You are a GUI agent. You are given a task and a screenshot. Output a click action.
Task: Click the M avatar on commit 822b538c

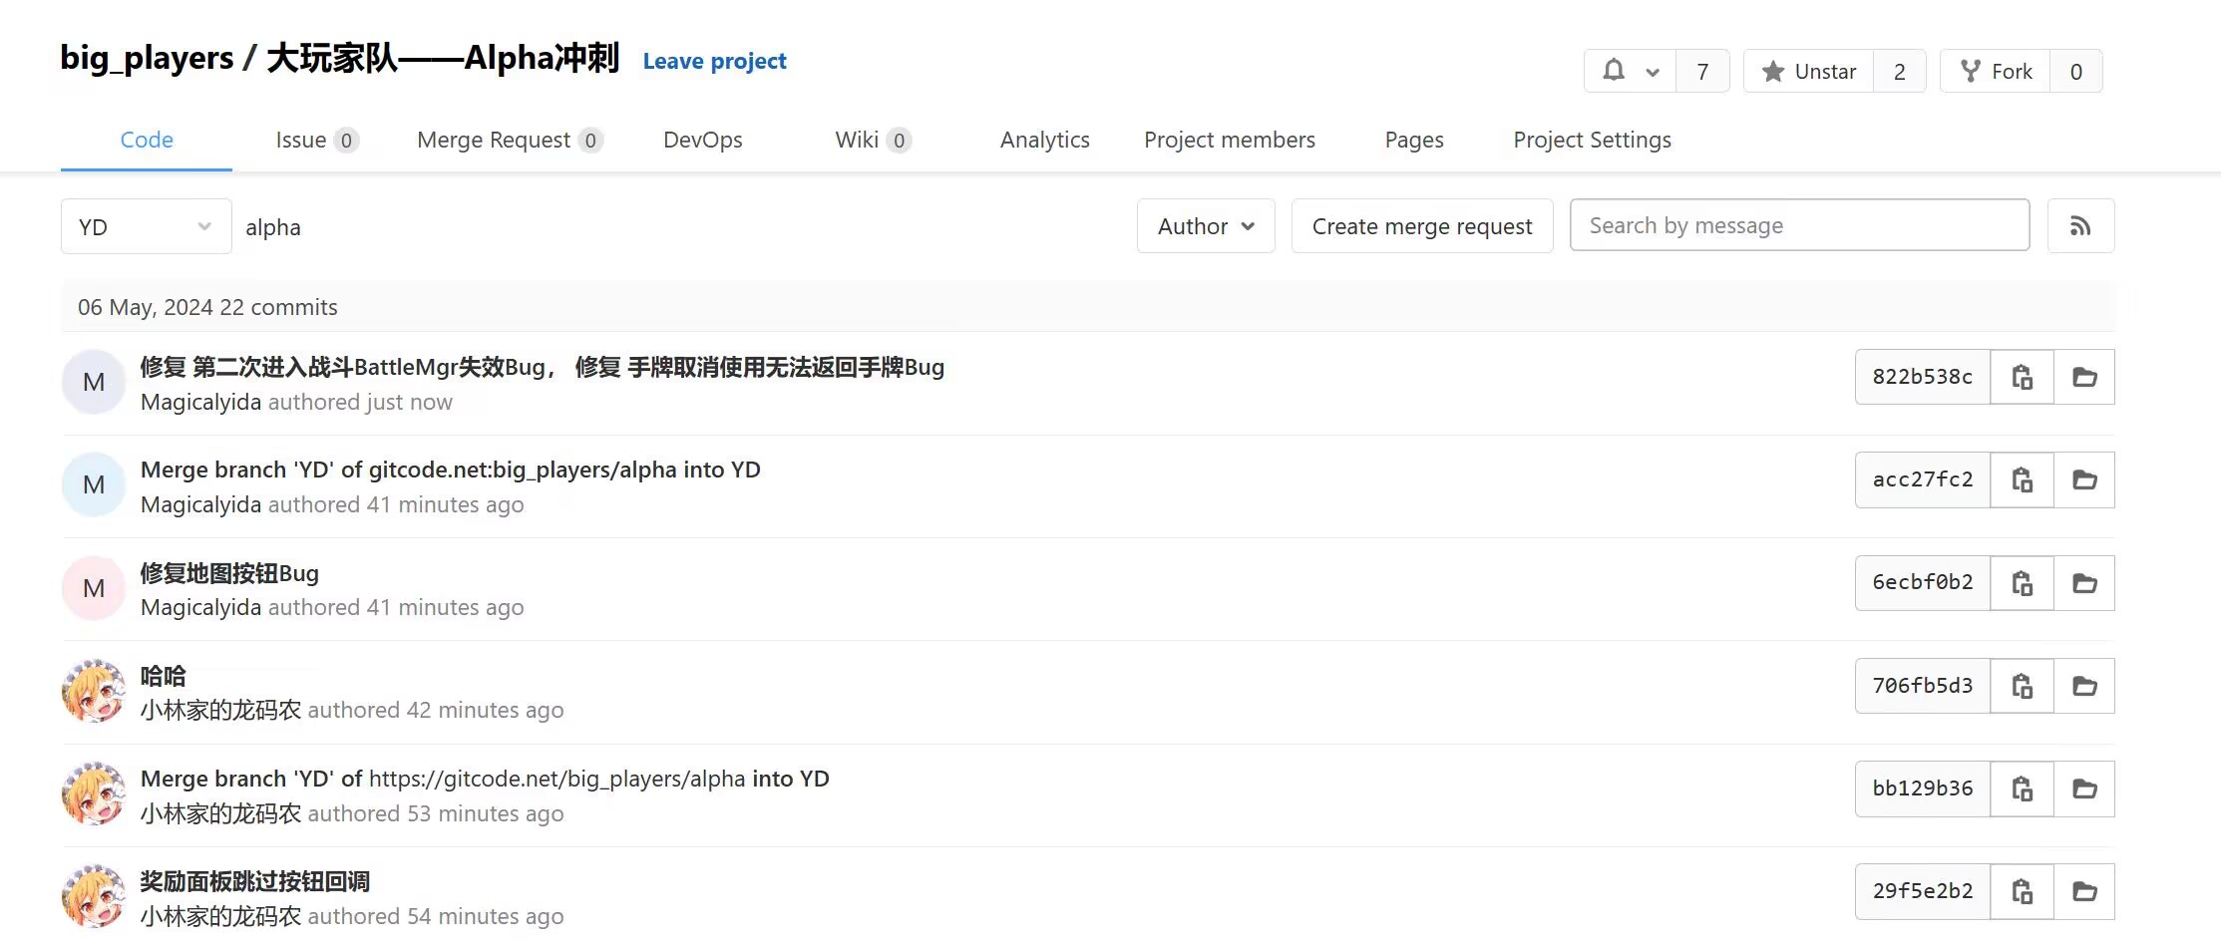point(94,382)
